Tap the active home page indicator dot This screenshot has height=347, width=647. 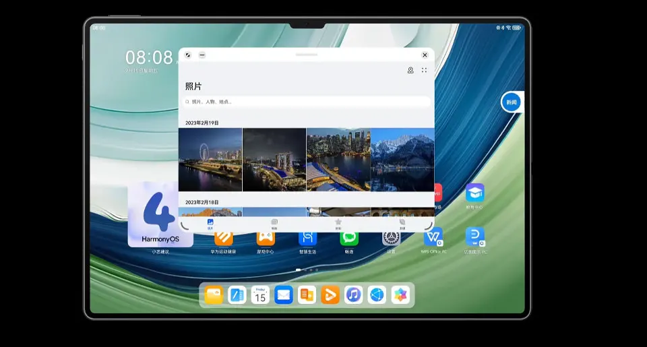point(299,270)
